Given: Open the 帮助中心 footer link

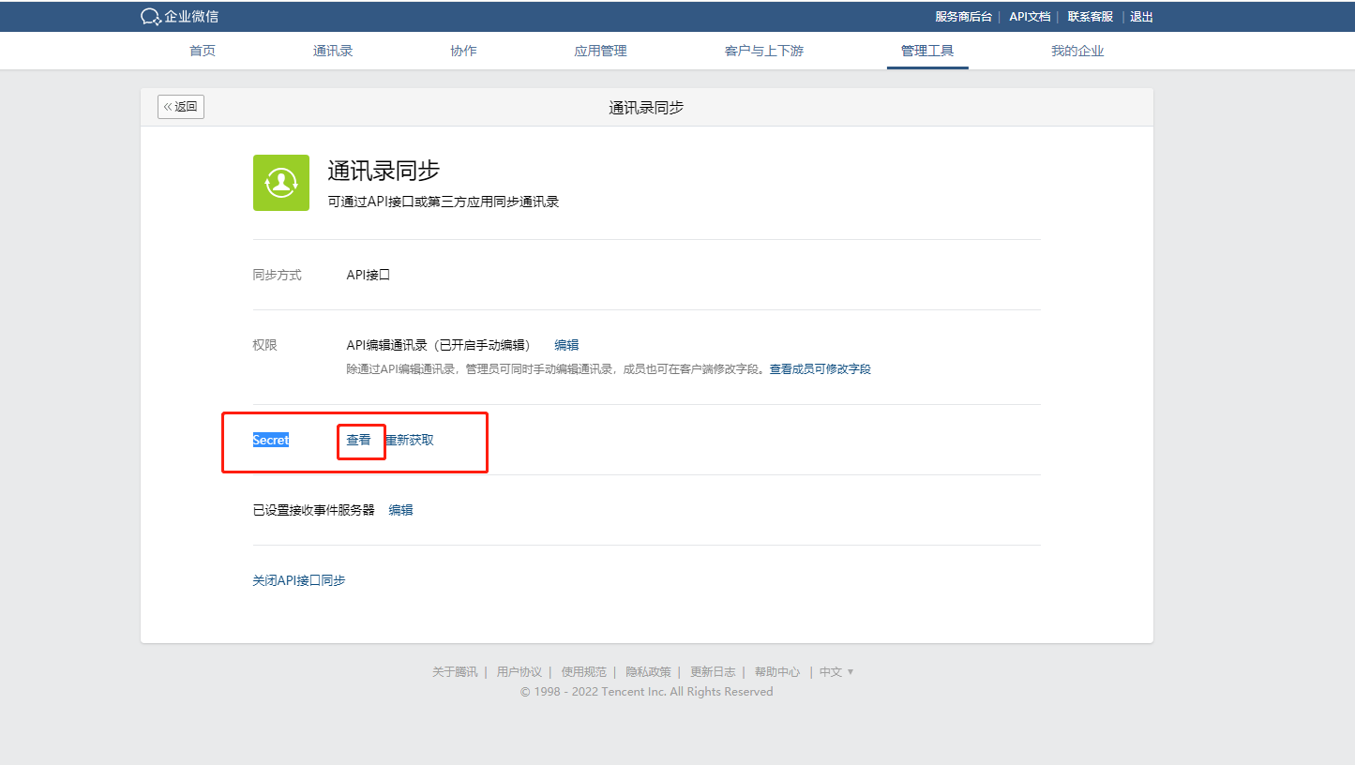Looking at the screenshot, I should (777, 672).
